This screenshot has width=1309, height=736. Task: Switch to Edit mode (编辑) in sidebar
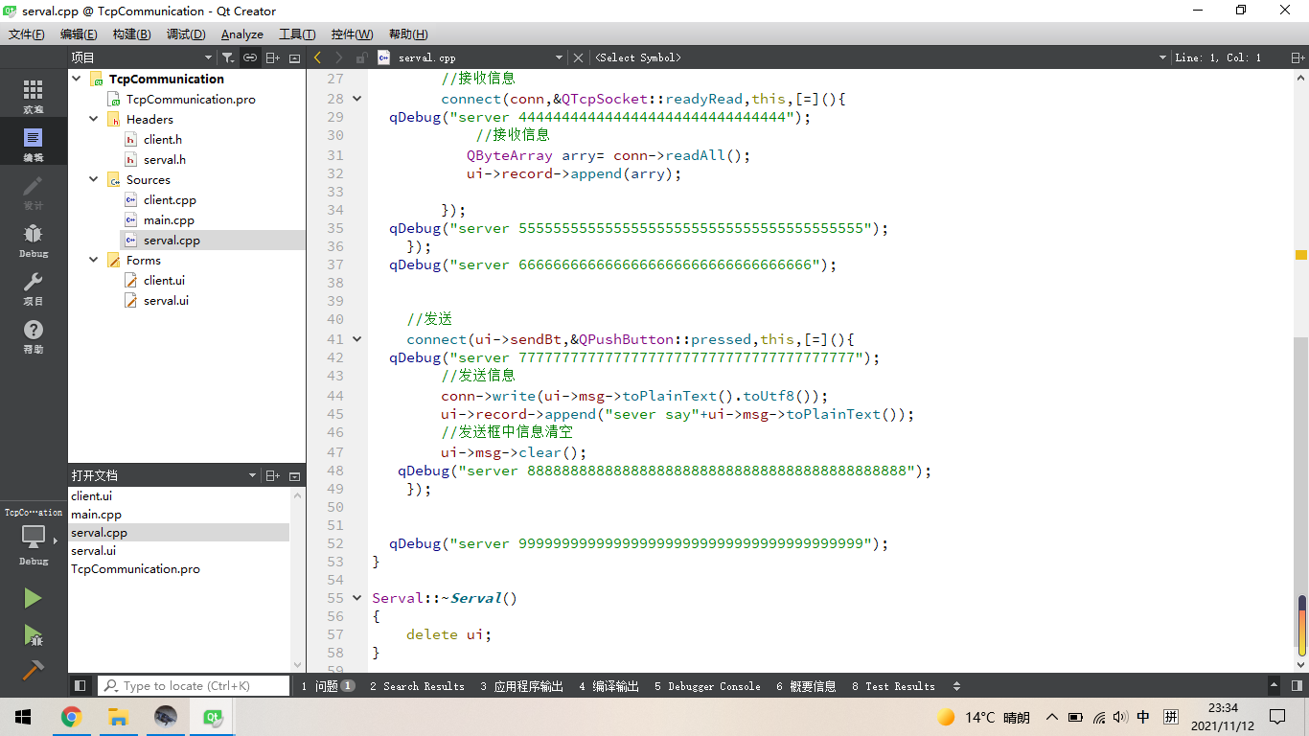pyautogui.click(x=33, y=144)
